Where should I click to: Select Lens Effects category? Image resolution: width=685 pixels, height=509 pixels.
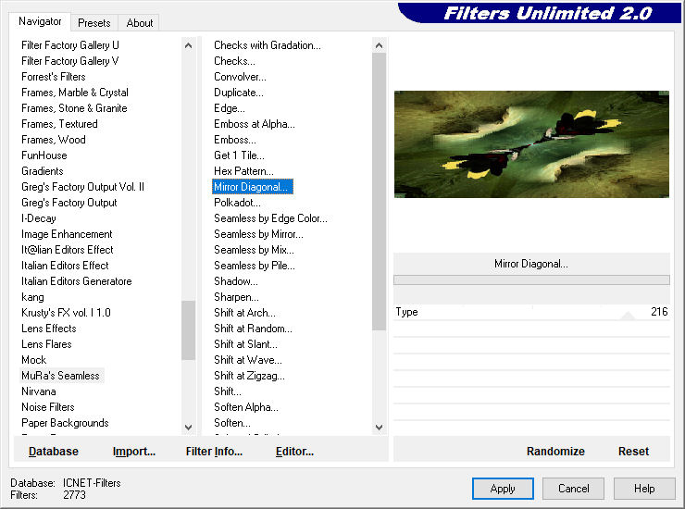coord(49,329)
